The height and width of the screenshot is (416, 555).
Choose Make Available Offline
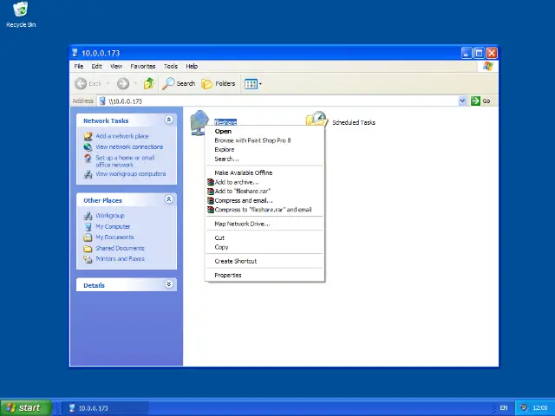point(264,172)
